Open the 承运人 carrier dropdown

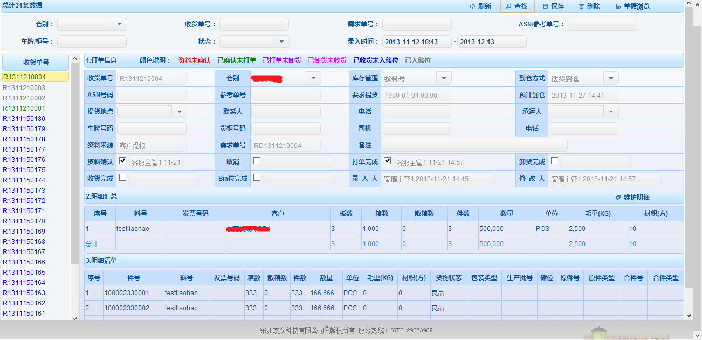coord(610,112)
